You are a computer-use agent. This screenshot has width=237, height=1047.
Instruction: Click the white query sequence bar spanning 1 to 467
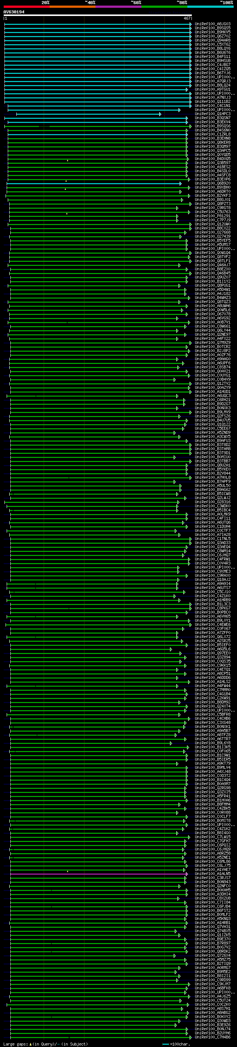pyautogui.click(x=98, y=16)
